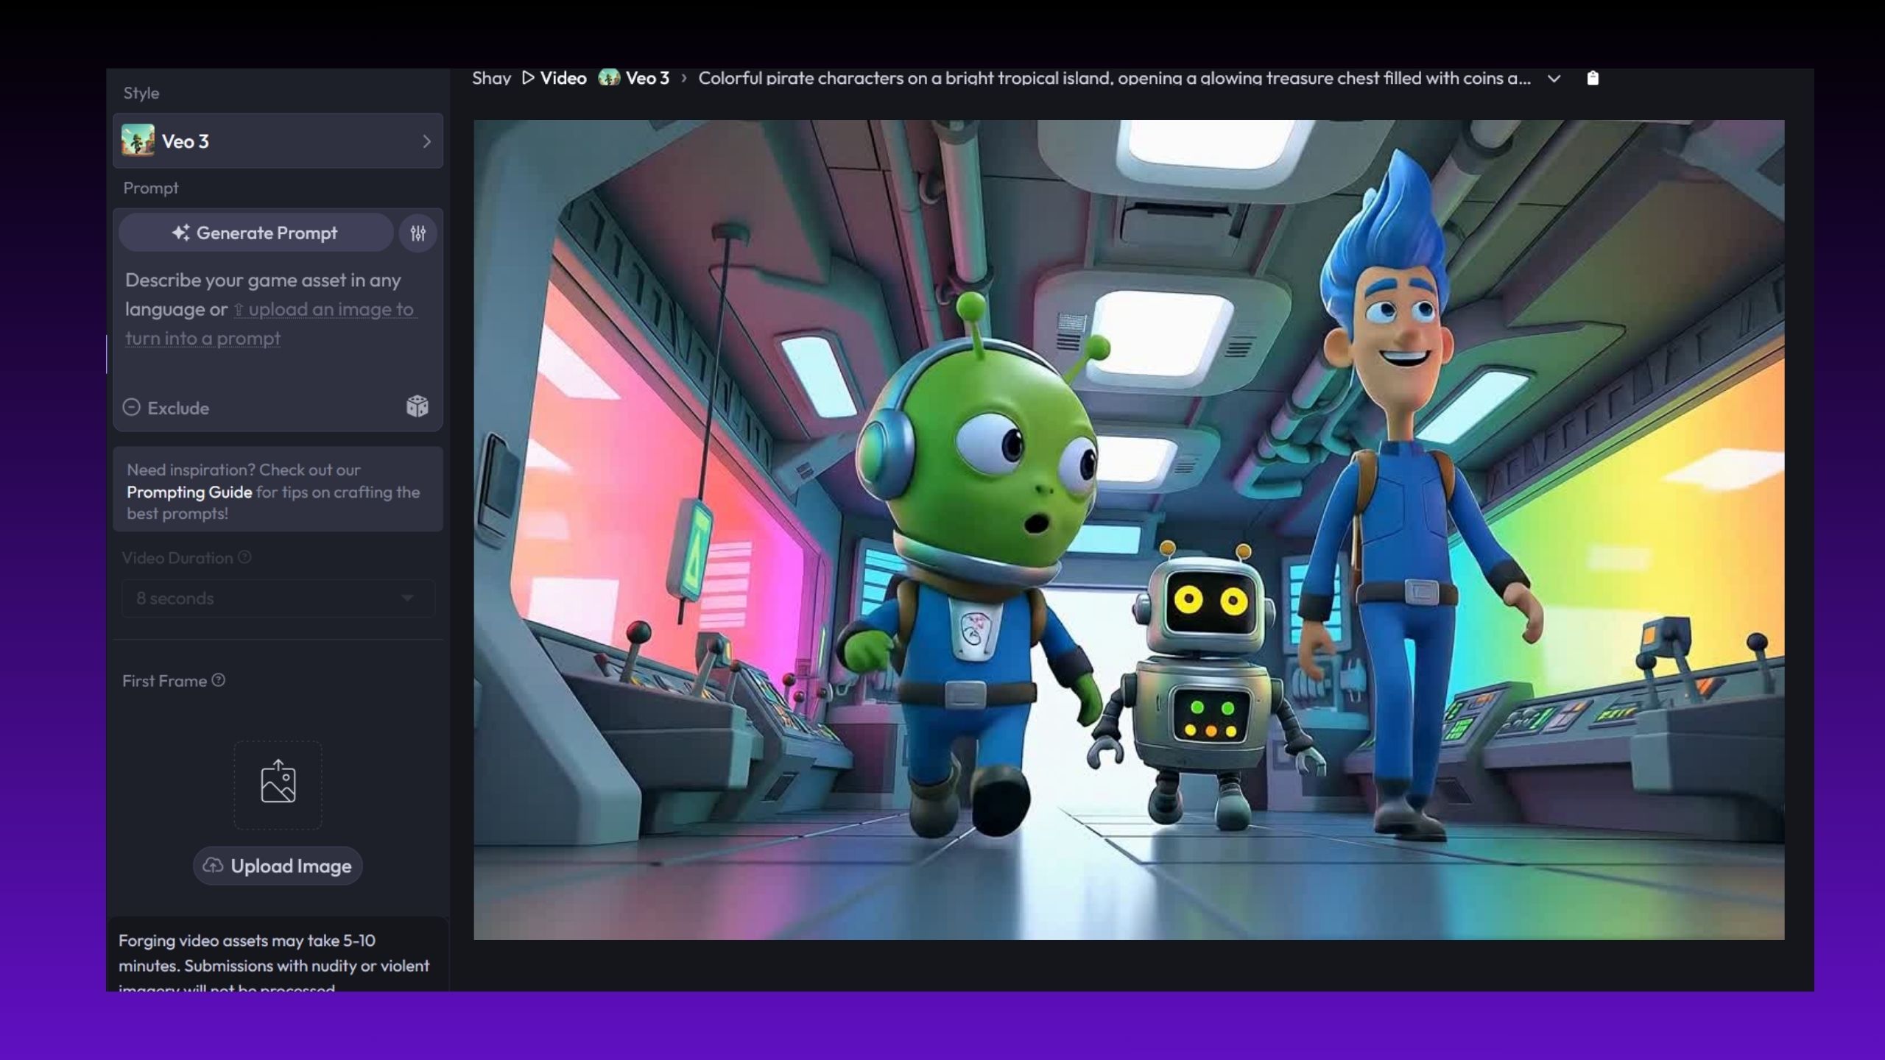Open the Prompting Guide link
Viewport: 1885px width, 1060px height.
(x=189, y=492)
